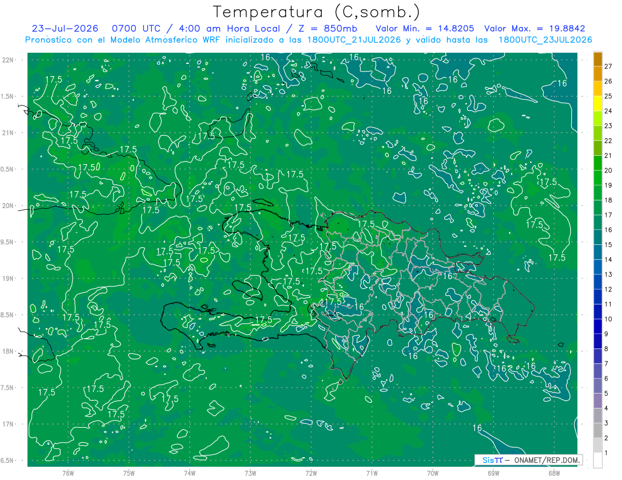Click the "18N" latitude axis label
This screenshot has height=480, width=622.
pyautogui.click(x=9, y=352)
